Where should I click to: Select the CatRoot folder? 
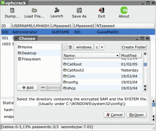pos(102,64)
